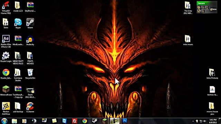Open the 5:41 PM clock and calendar
Image resolution: width=221 pixels, height=124 pixels.
tap(213, 121)
